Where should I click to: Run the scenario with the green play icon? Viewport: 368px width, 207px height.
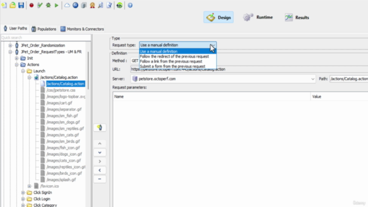pyautogui.click(x=56, y=5)
